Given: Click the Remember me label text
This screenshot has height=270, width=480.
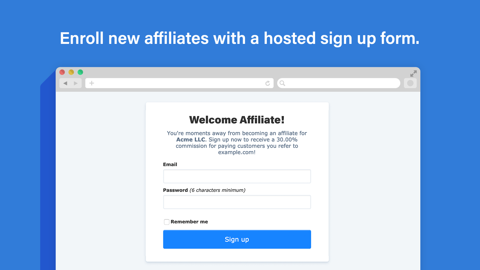Looking at the screenshot, I should (189, 222).
